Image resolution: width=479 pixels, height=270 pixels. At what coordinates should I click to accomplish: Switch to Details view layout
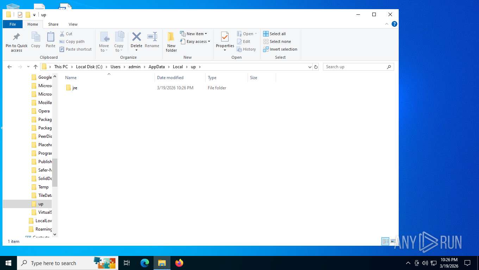coord(385,241)
